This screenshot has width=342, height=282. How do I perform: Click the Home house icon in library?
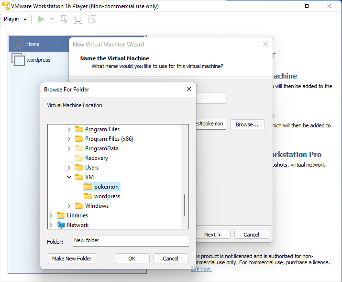pos(18,44)
